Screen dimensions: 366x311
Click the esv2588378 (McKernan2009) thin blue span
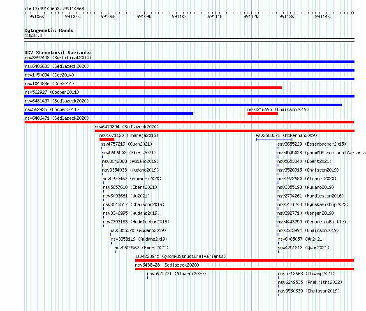pos(274,139)
